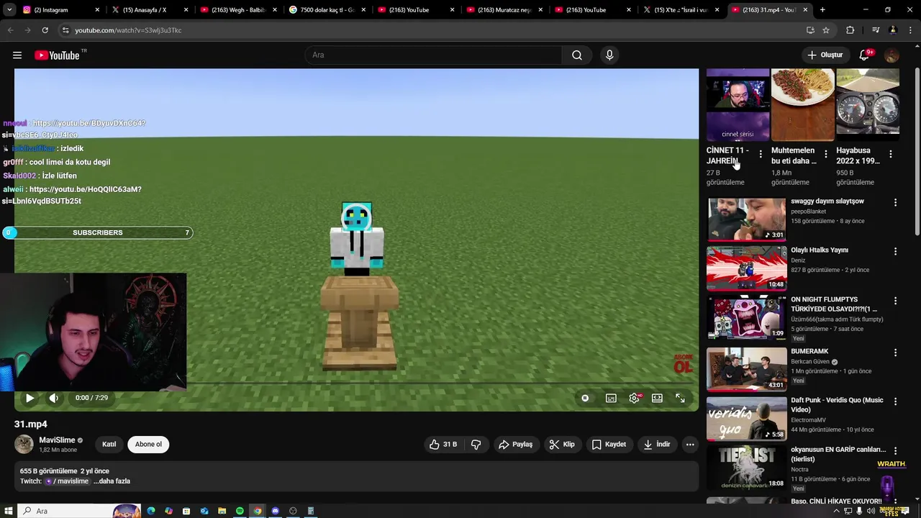Switch to the 'Muratcaz' YouTube tab
Screen dimensions: 921x518
pyautogui.click(x=505, y=10)
